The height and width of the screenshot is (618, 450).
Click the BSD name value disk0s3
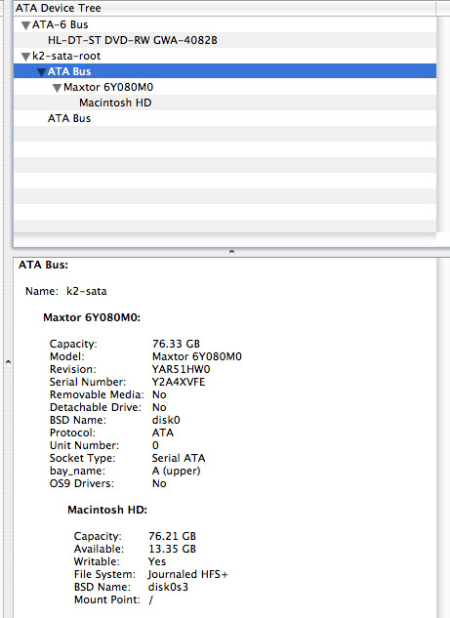point(168,588)
